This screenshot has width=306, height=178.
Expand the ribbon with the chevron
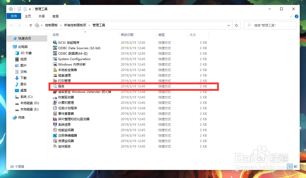click(x=291, y=16)
